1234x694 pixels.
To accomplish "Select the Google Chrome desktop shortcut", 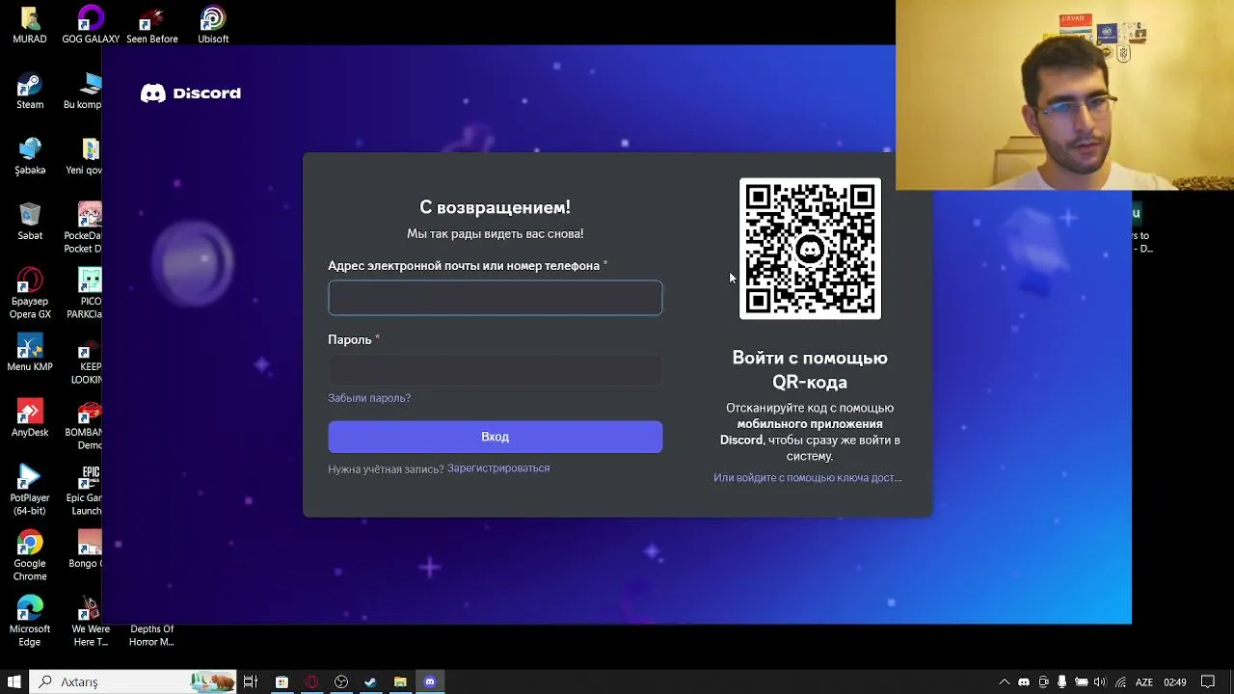I will pos(30,556).
